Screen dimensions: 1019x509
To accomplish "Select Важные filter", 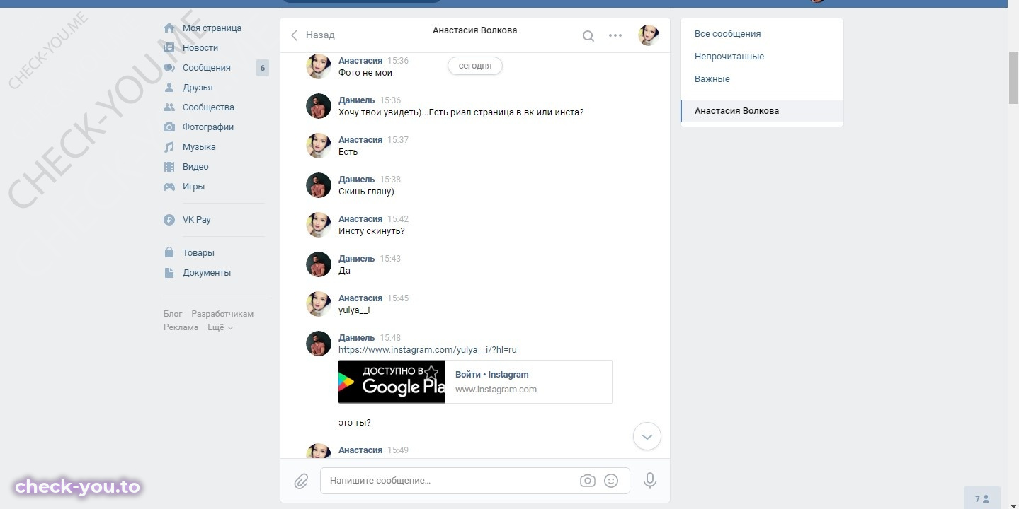I will pyautogui.click(x=712, y=79).
